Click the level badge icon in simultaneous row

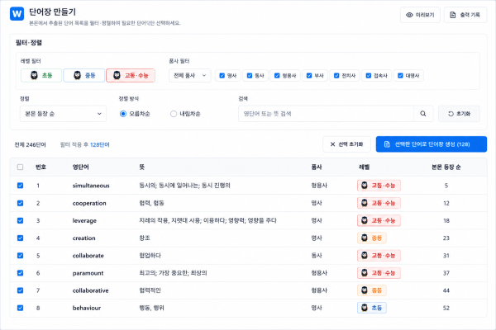[365, 186]
